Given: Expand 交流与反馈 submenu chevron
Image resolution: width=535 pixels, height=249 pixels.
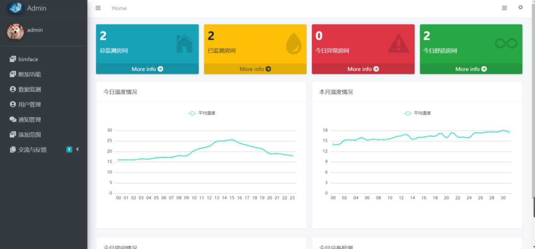Looking at the screenshot, I should (77, 149).
